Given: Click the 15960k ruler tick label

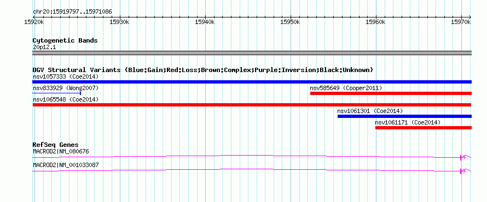Looking at the screenshot, I should [375, 22].
